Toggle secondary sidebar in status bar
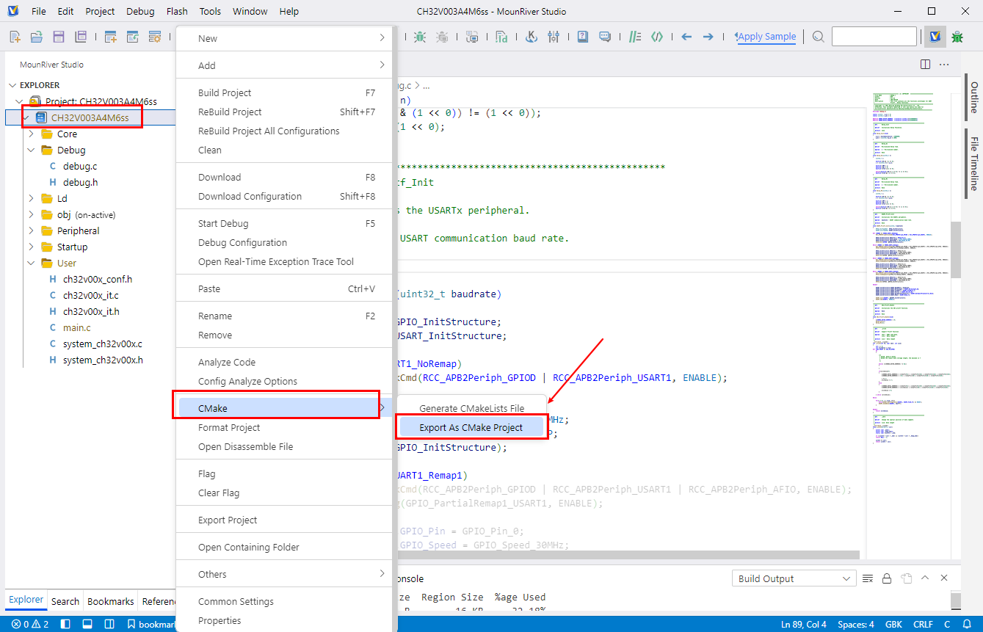Screen dimensions: 983x632 click(x=109, y=625)
